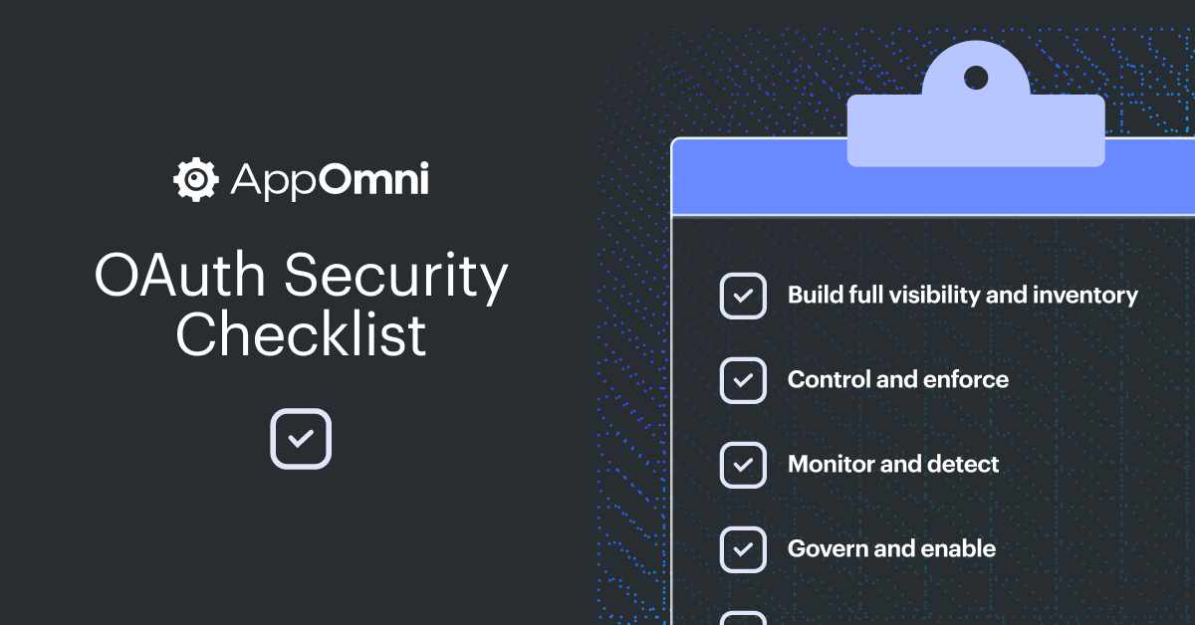Click the bold "Omni" part of the logo

click(x=376, y=180)
